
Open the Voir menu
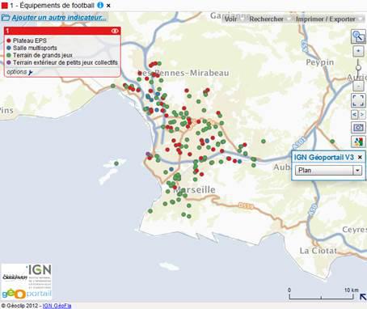(x=230, y=19)
